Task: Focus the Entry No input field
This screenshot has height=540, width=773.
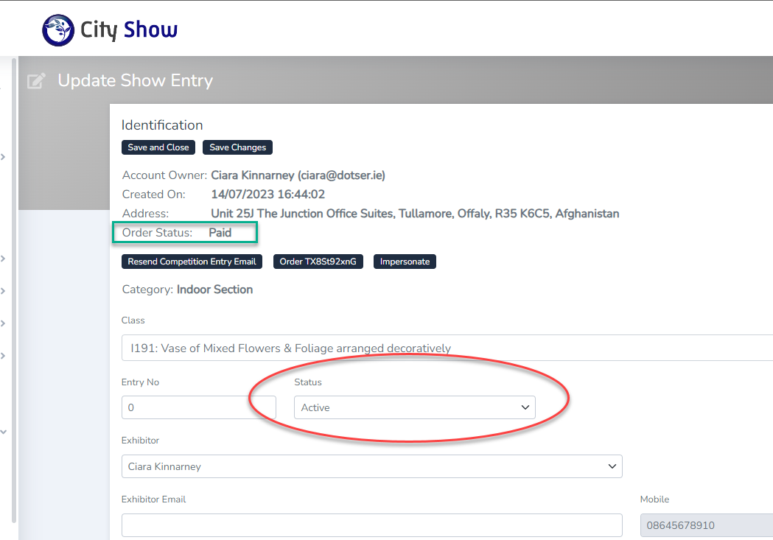Action: 198,407
